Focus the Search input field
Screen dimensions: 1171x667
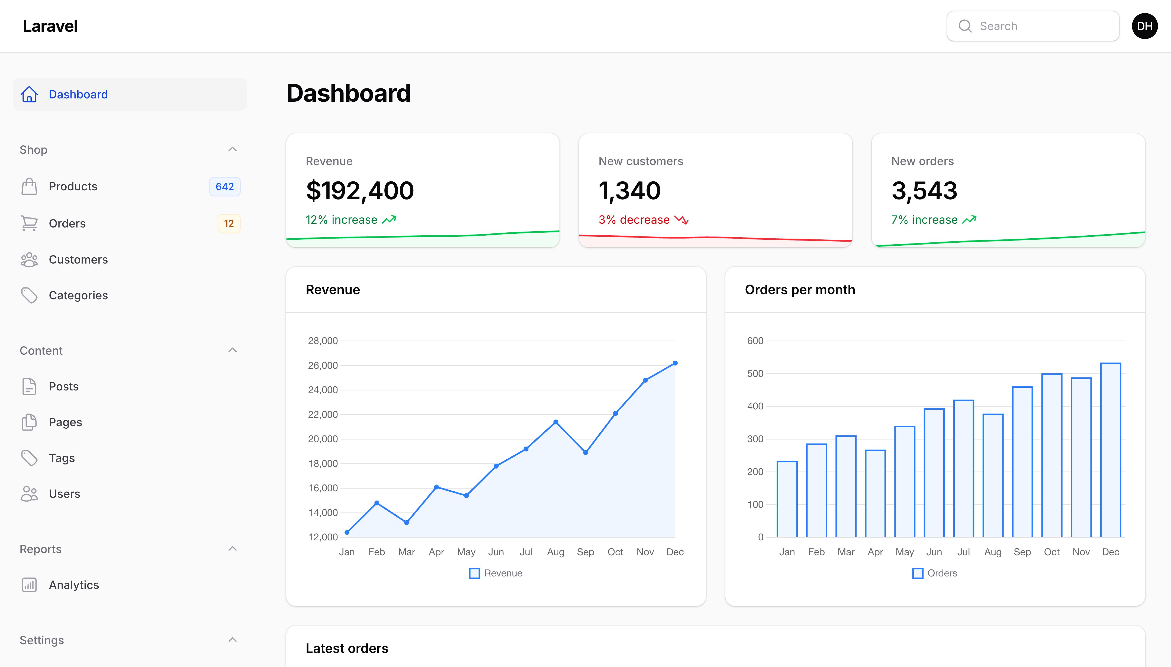(x=1033, y=26)
